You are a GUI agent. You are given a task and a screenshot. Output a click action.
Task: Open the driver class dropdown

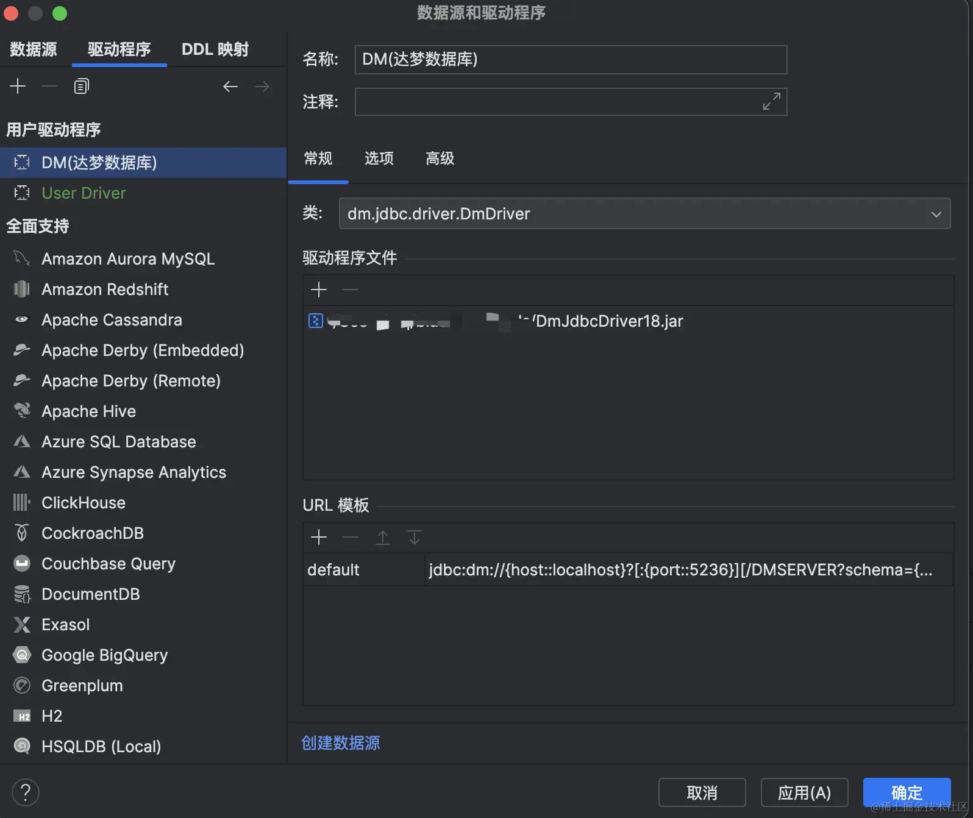tap(936, 214)
